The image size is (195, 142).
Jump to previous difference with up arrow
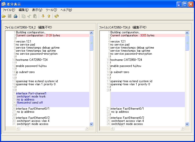(49, 16)
